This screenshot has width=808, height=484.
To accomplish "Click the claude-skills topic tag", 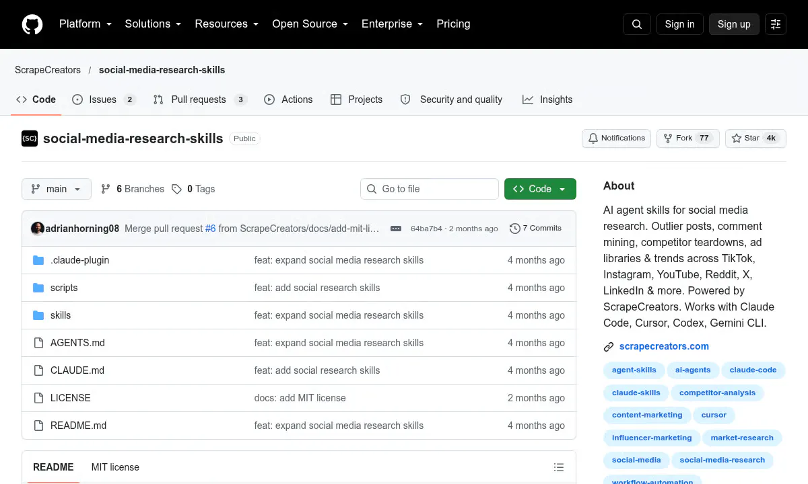I will 636,393.
